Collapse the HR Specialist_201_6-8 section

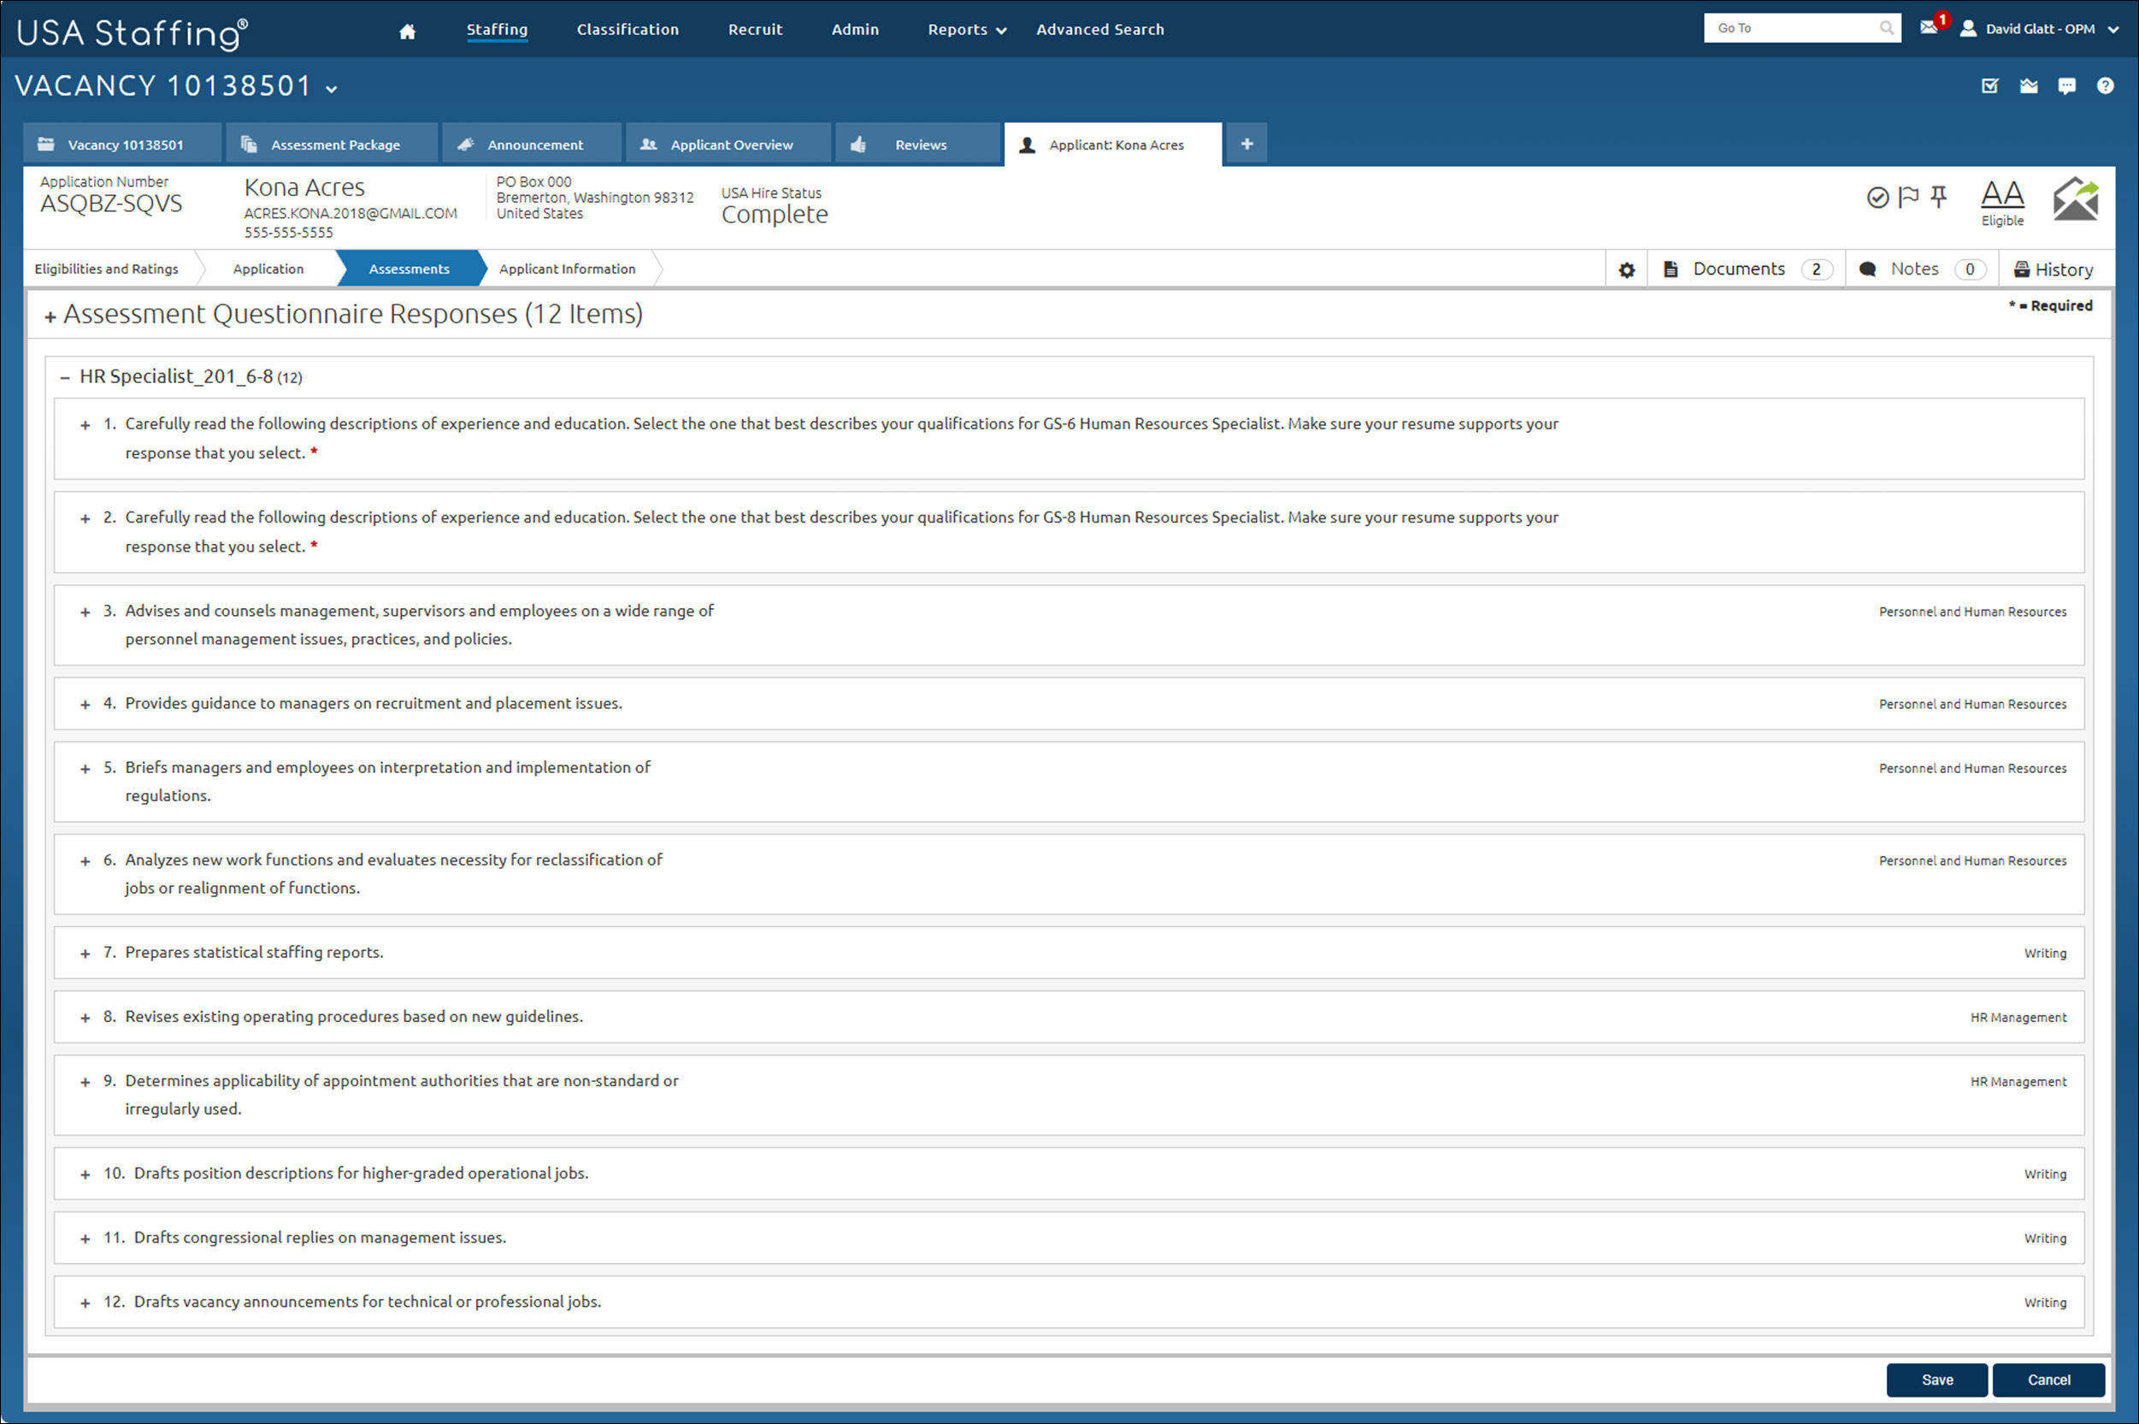(x=64, y=377)
